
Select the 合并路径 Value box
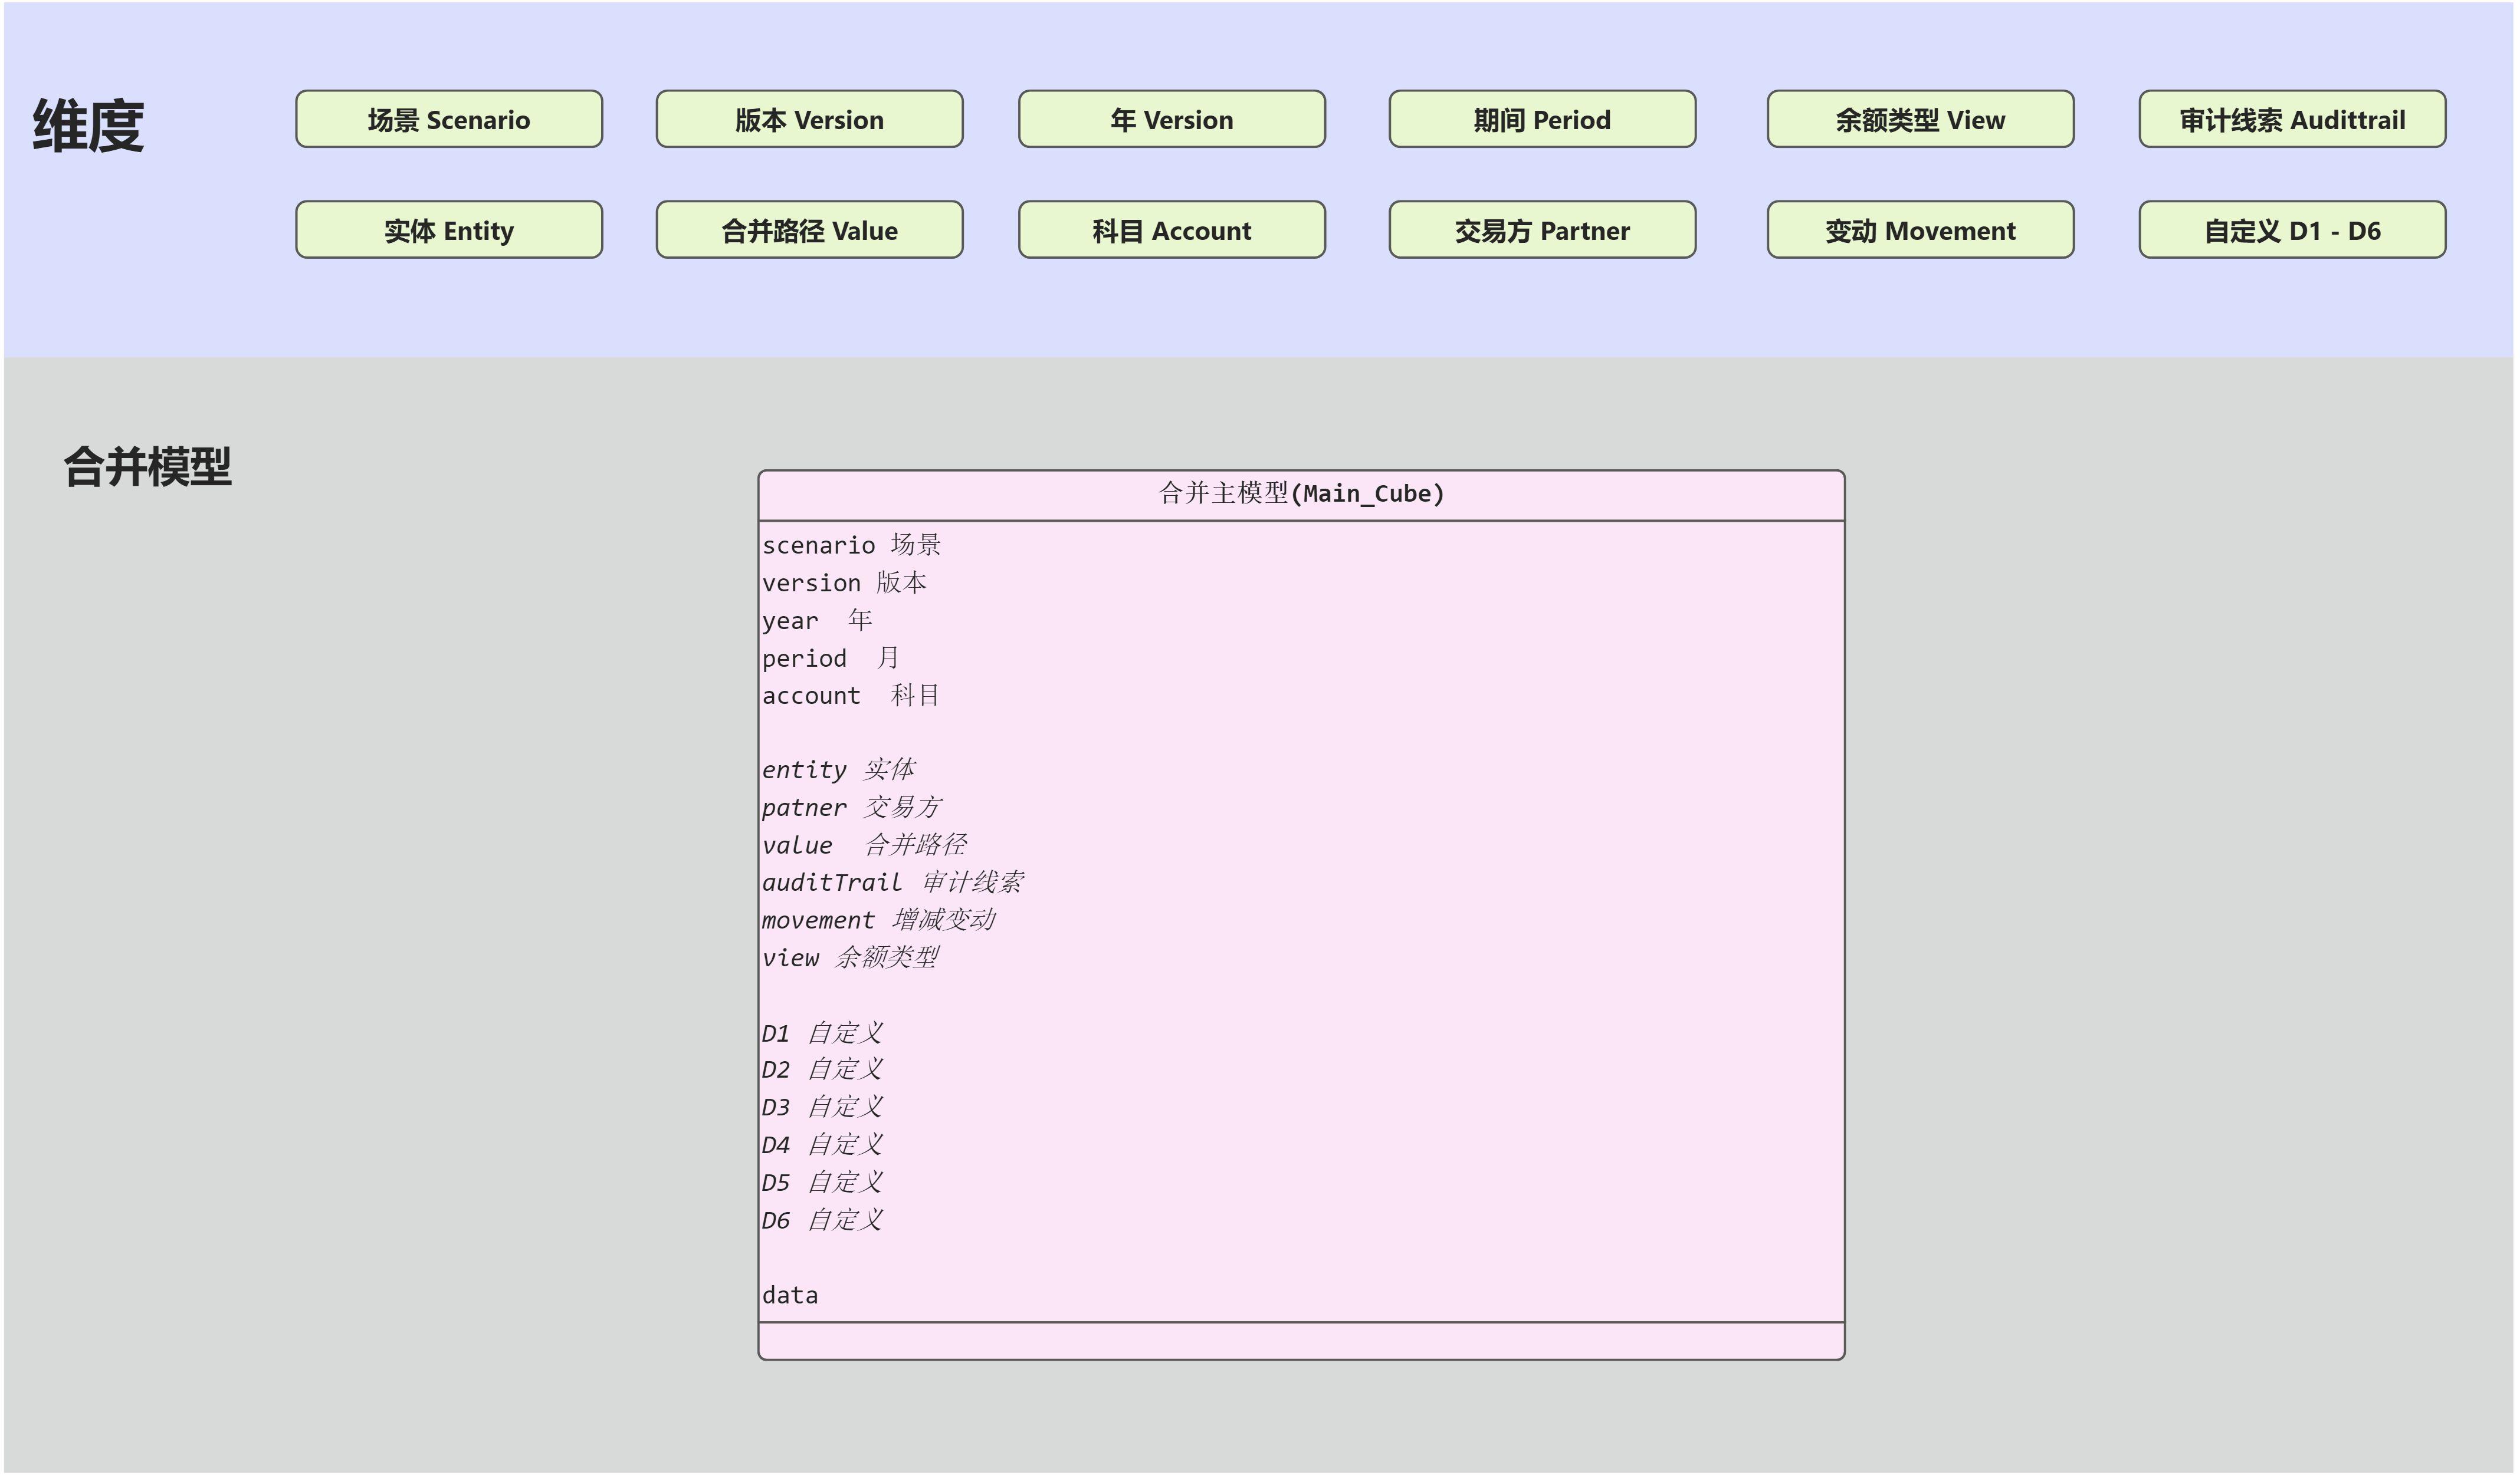coord(809,231)
